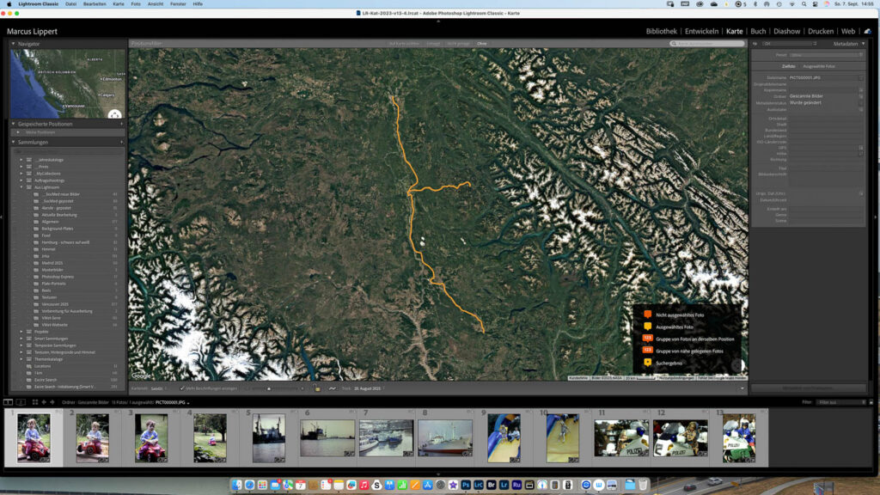Collapse the Sammlungen panel triangle
880x495 pixels.
pyautogui.click(x=14, y=143)
